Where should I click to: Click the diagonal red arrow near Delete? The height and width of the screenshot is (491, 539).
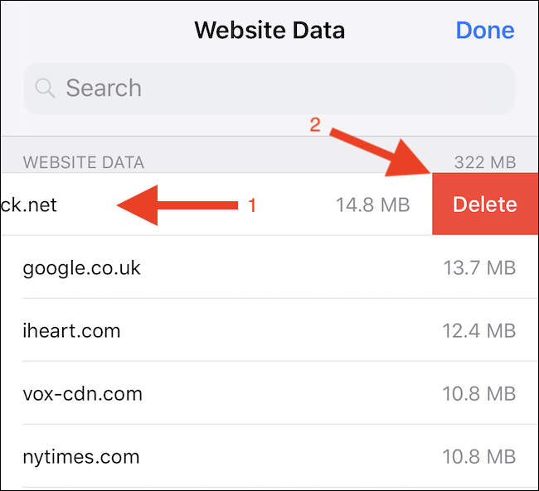(383, 152)
